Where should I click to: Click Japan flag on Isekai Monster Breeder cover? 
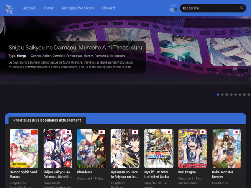point(236,132)
